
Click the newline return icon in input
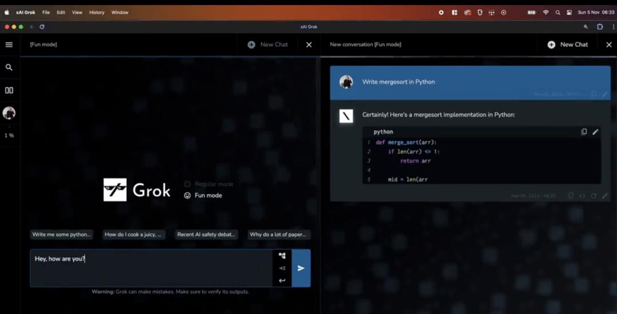click(x=282, y=280)
